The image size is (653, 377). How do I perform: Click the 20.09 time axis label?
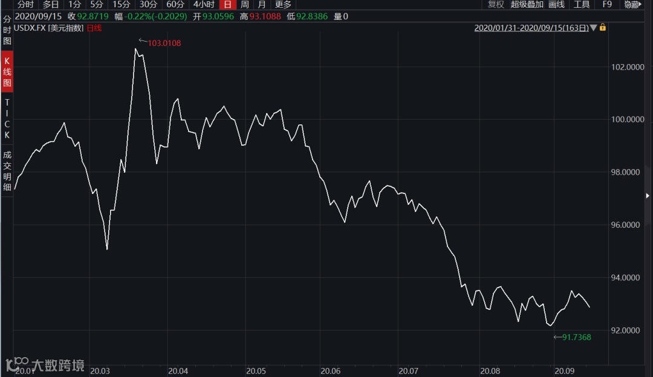click(x=564, y=371)
